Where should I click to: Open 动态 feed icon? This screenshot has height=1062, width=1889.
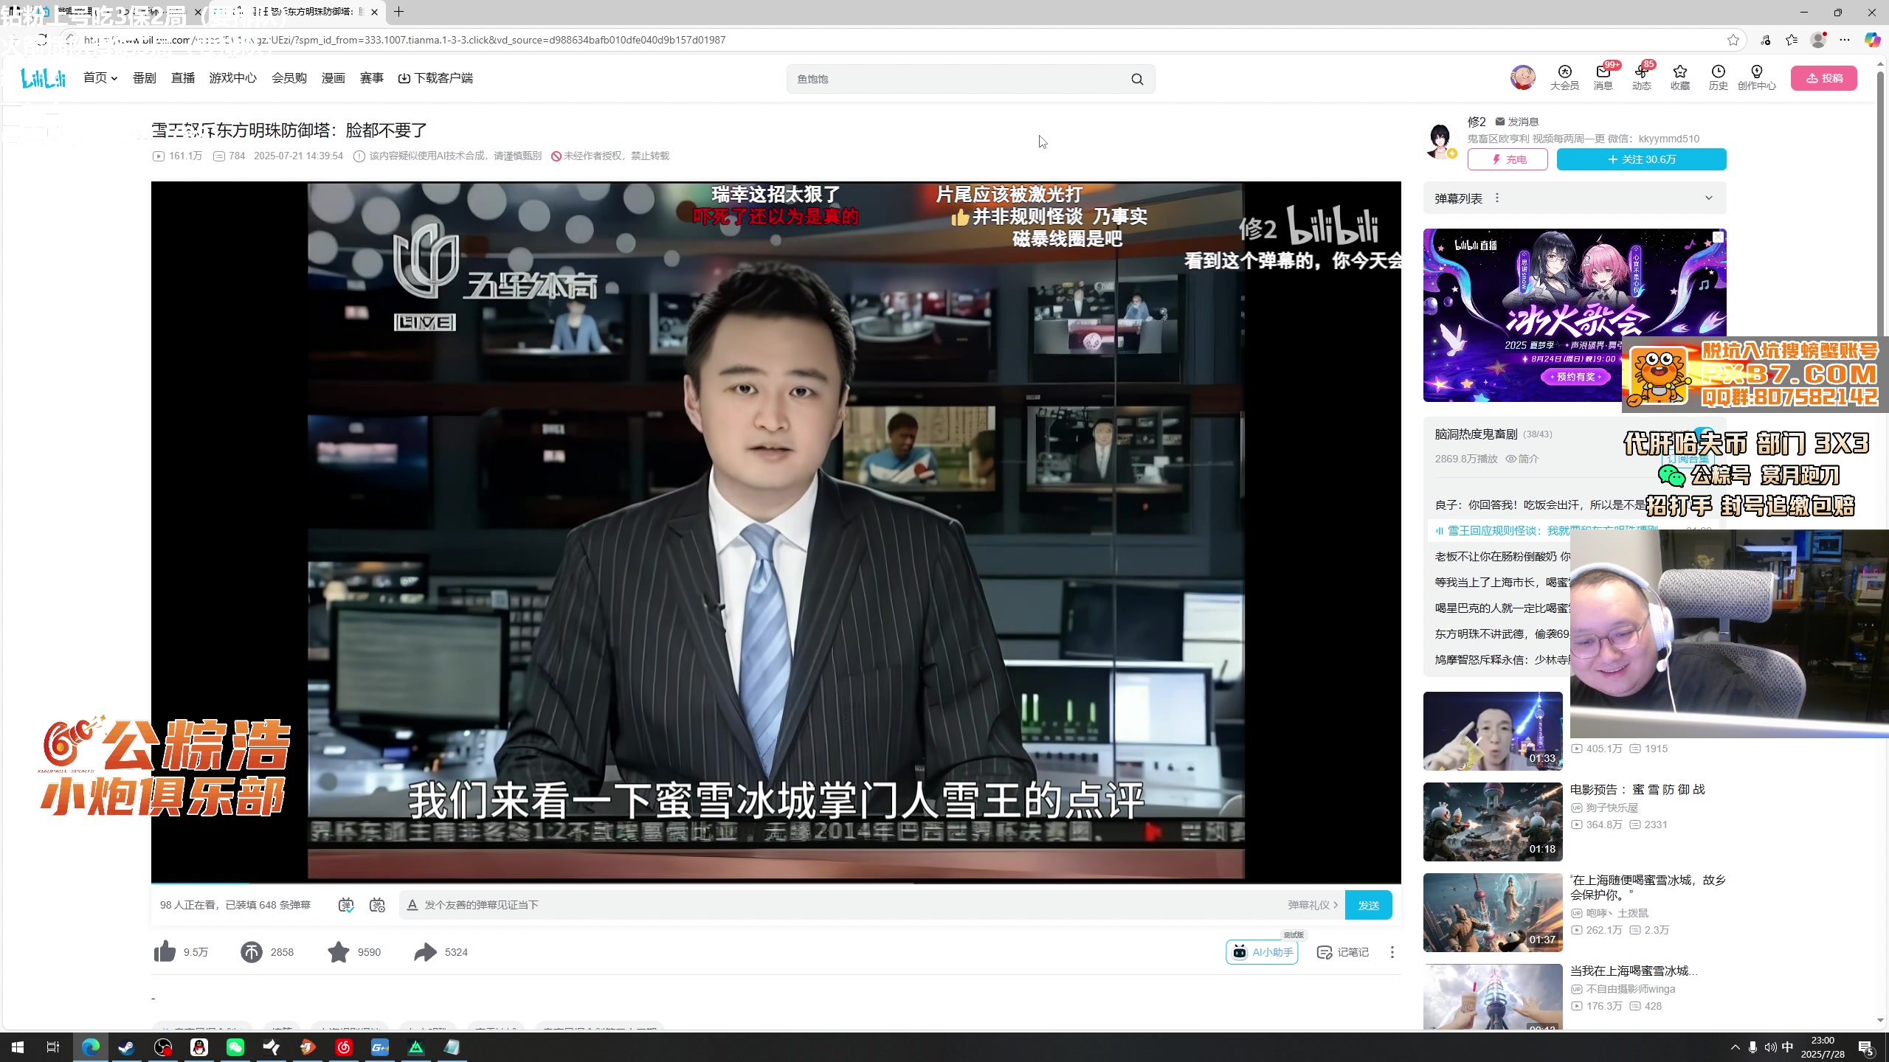click(1642, 77)
